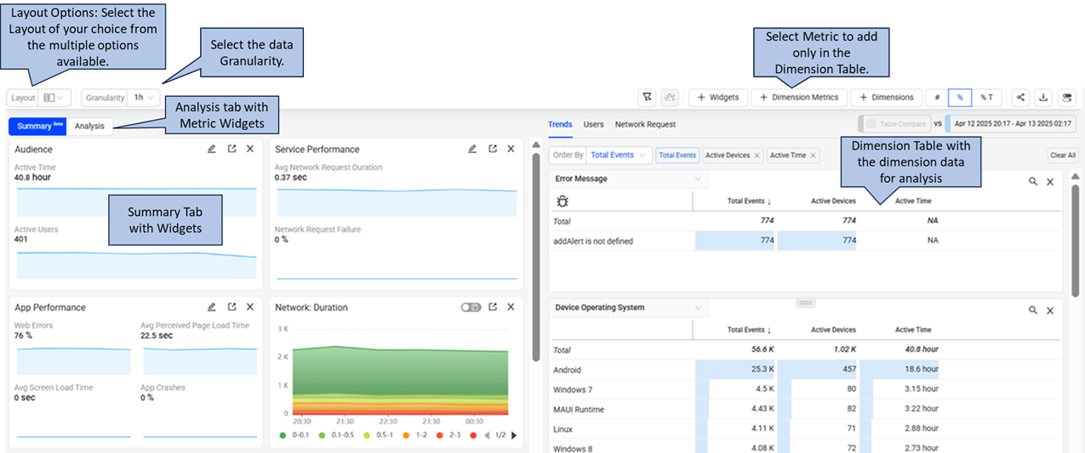Click the Clear All button

(x=1062, y=156)
